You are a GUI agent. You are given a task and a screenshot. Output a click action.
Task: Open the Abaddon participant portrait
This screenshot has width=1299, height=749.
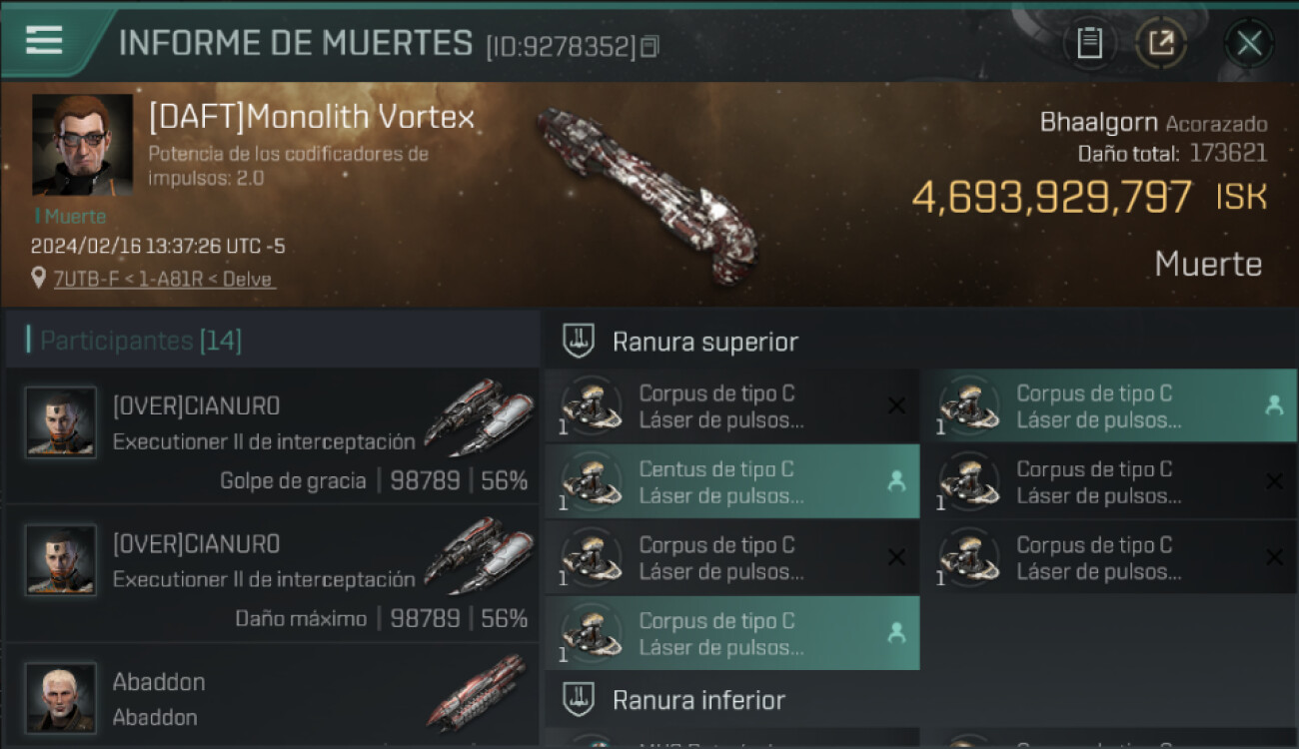coord(61,698)
